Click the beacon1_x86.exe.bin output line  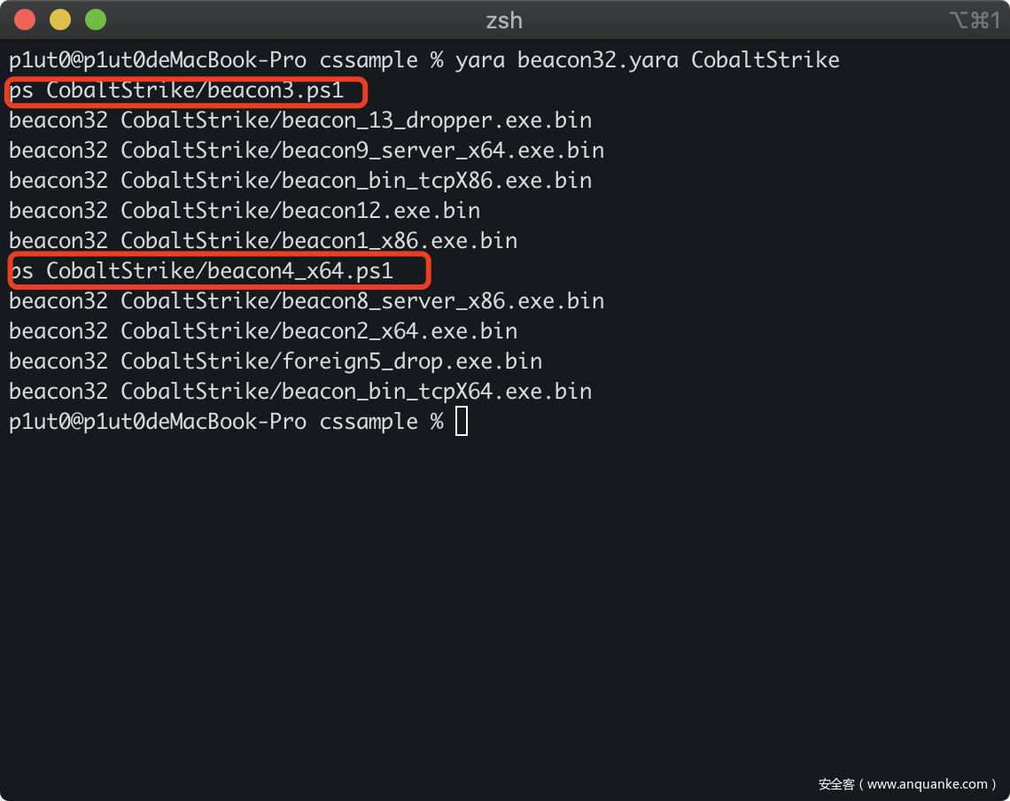click(263, 241)
